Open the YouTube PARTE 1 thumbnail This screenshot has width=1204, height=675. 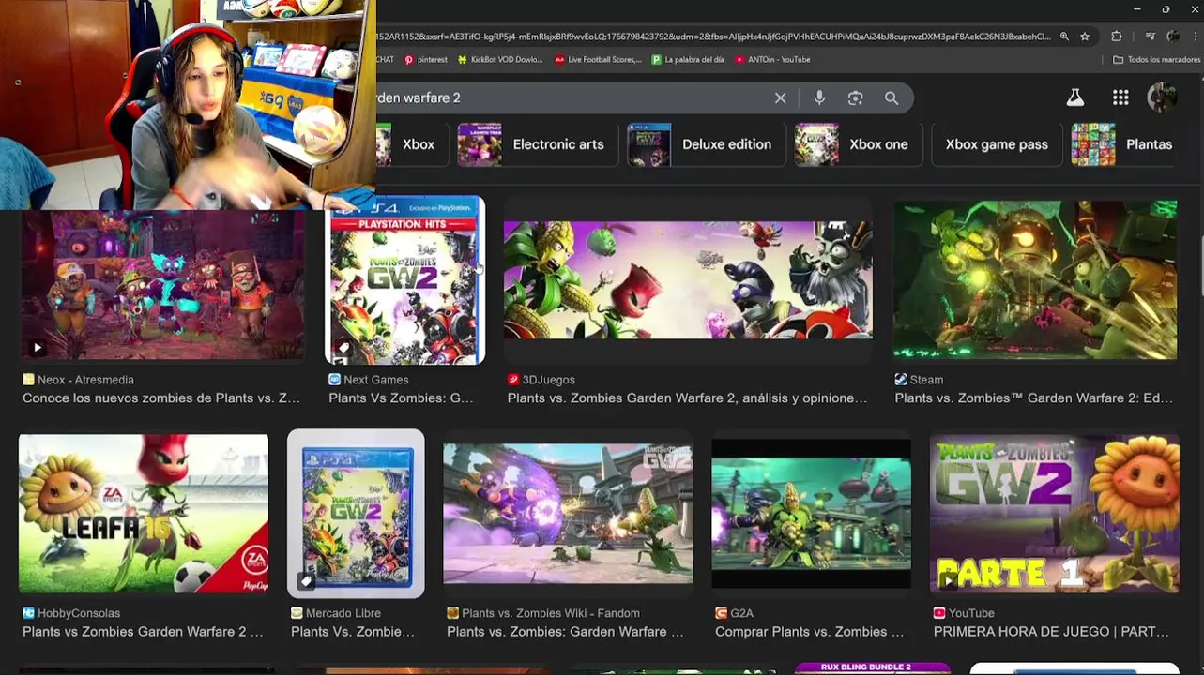coord(1055,513)
